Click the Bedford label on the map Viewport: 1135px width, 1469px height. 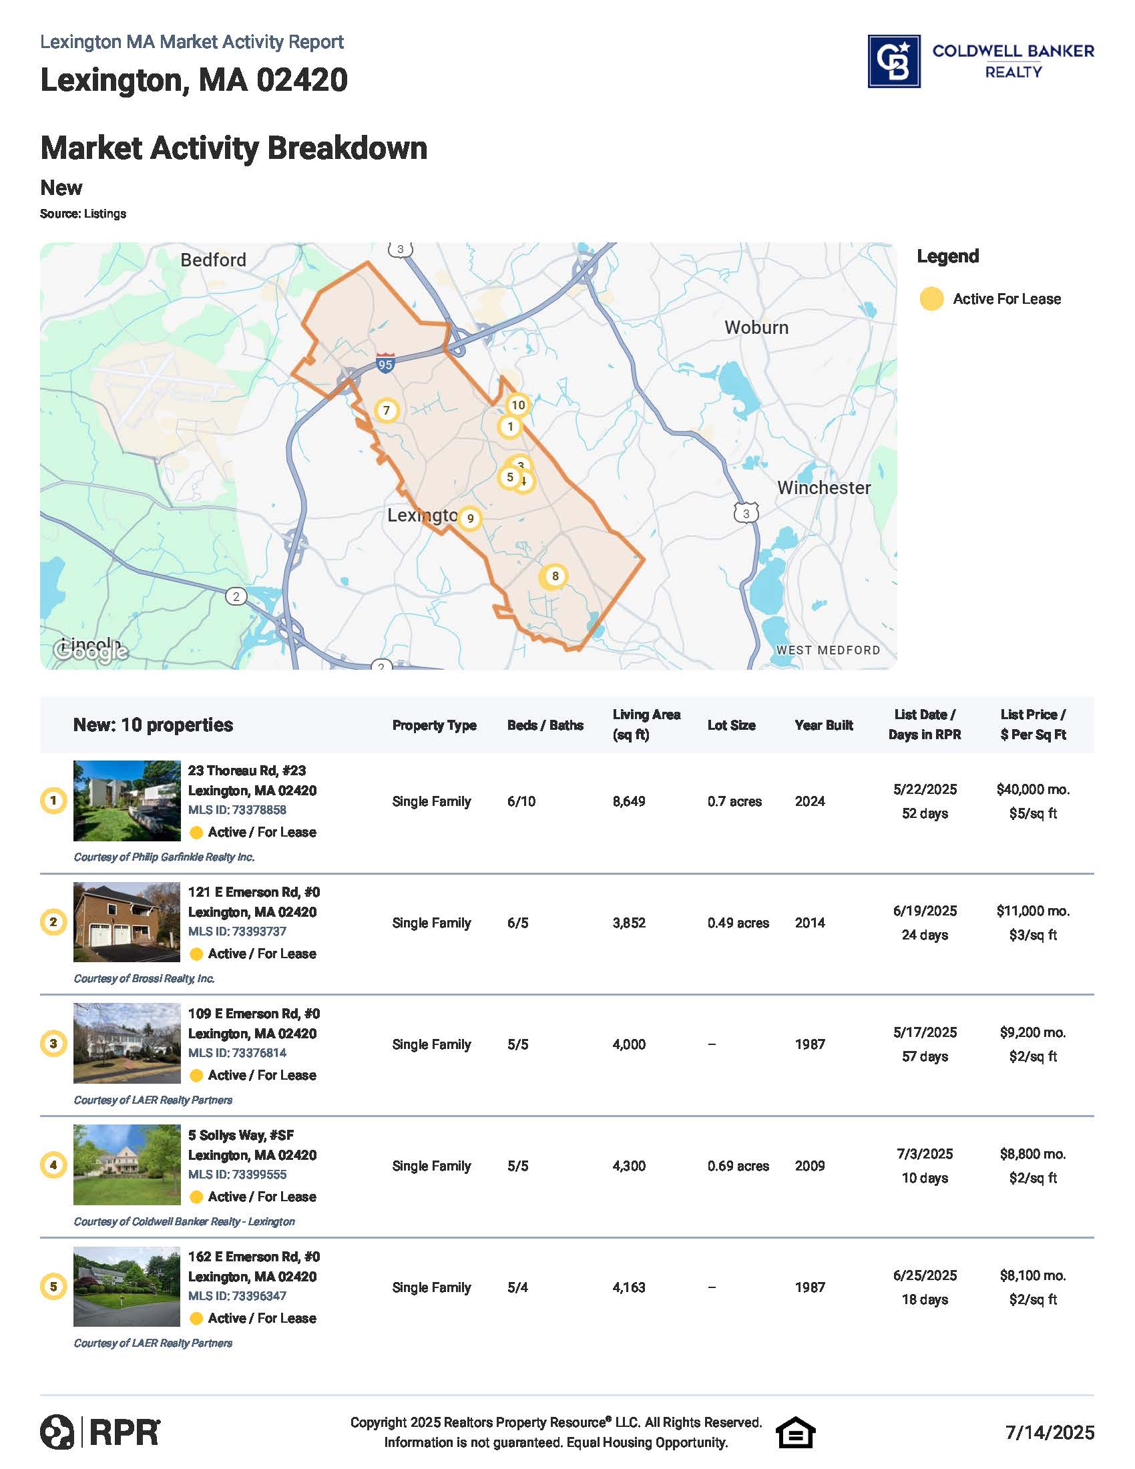pos(213,260)
